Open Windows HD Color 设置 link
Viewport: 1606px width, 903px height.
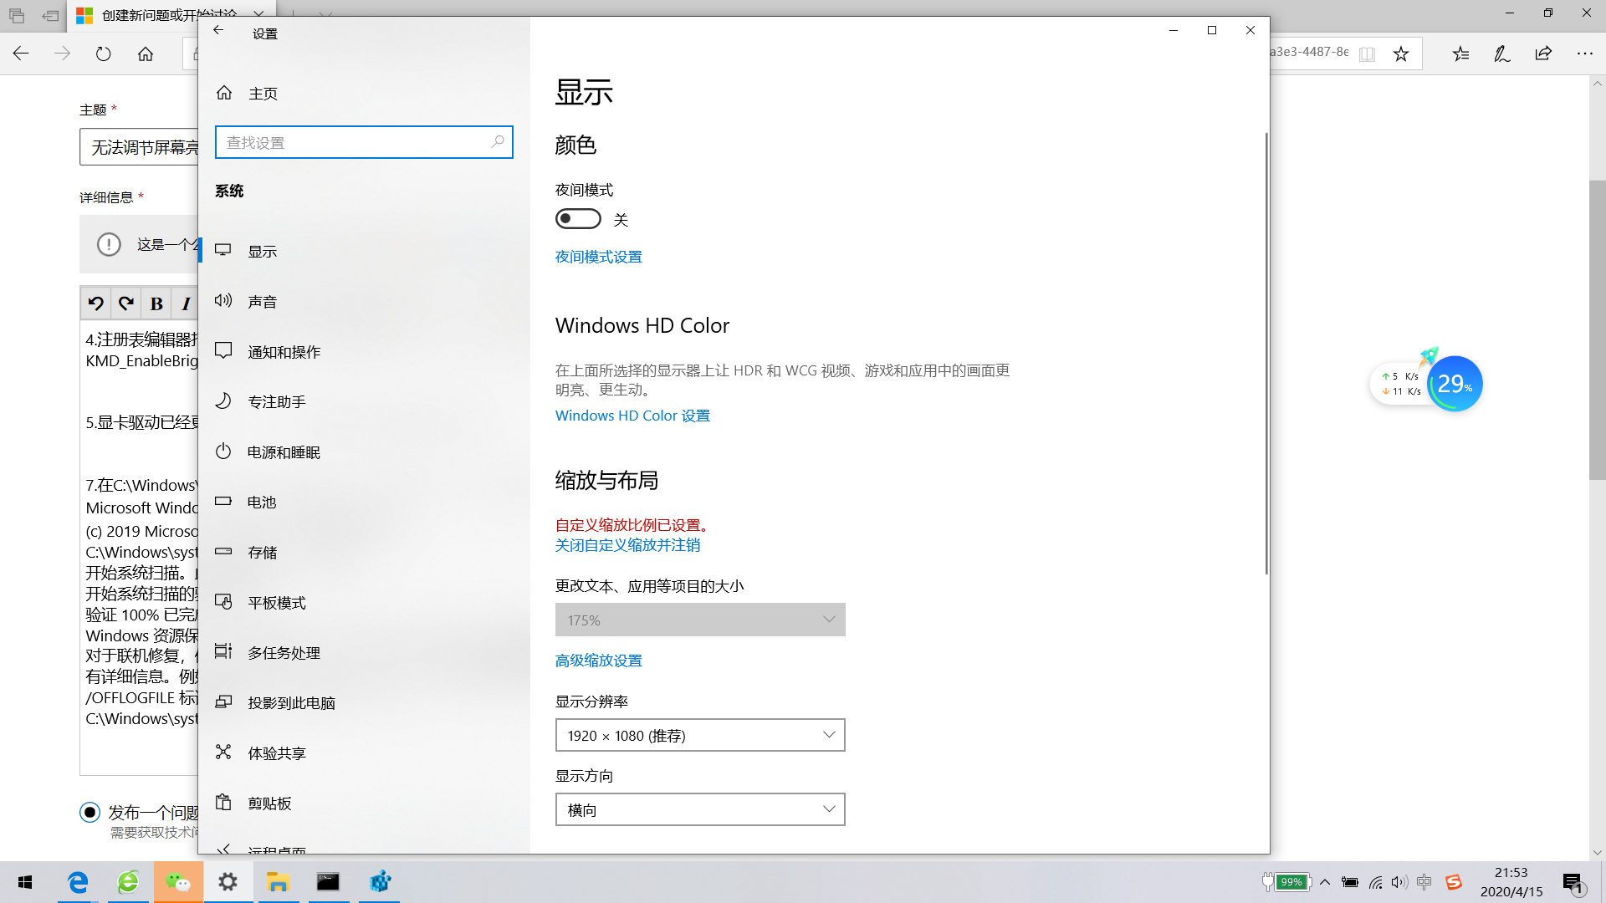point(632,416)
